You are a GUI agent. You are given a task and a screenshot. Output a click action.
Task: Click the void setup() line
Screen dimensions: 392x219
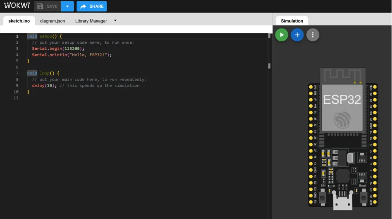coord(44,36)
